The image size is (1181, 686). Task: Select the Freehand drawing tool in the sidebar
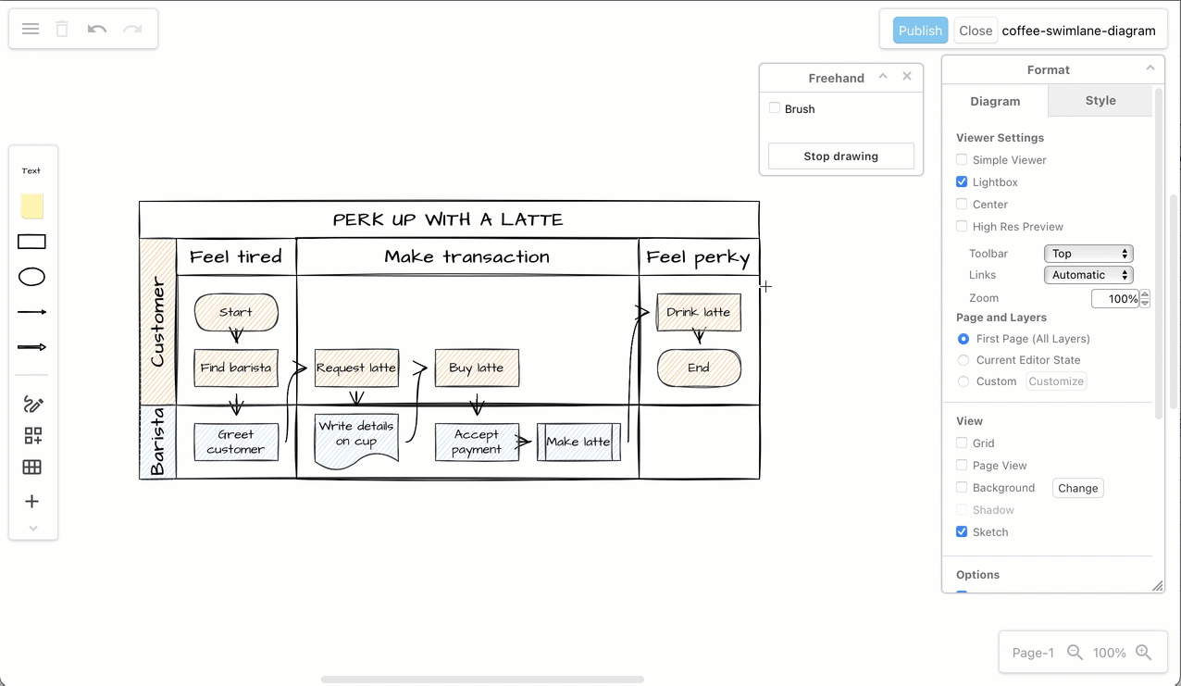31,405
